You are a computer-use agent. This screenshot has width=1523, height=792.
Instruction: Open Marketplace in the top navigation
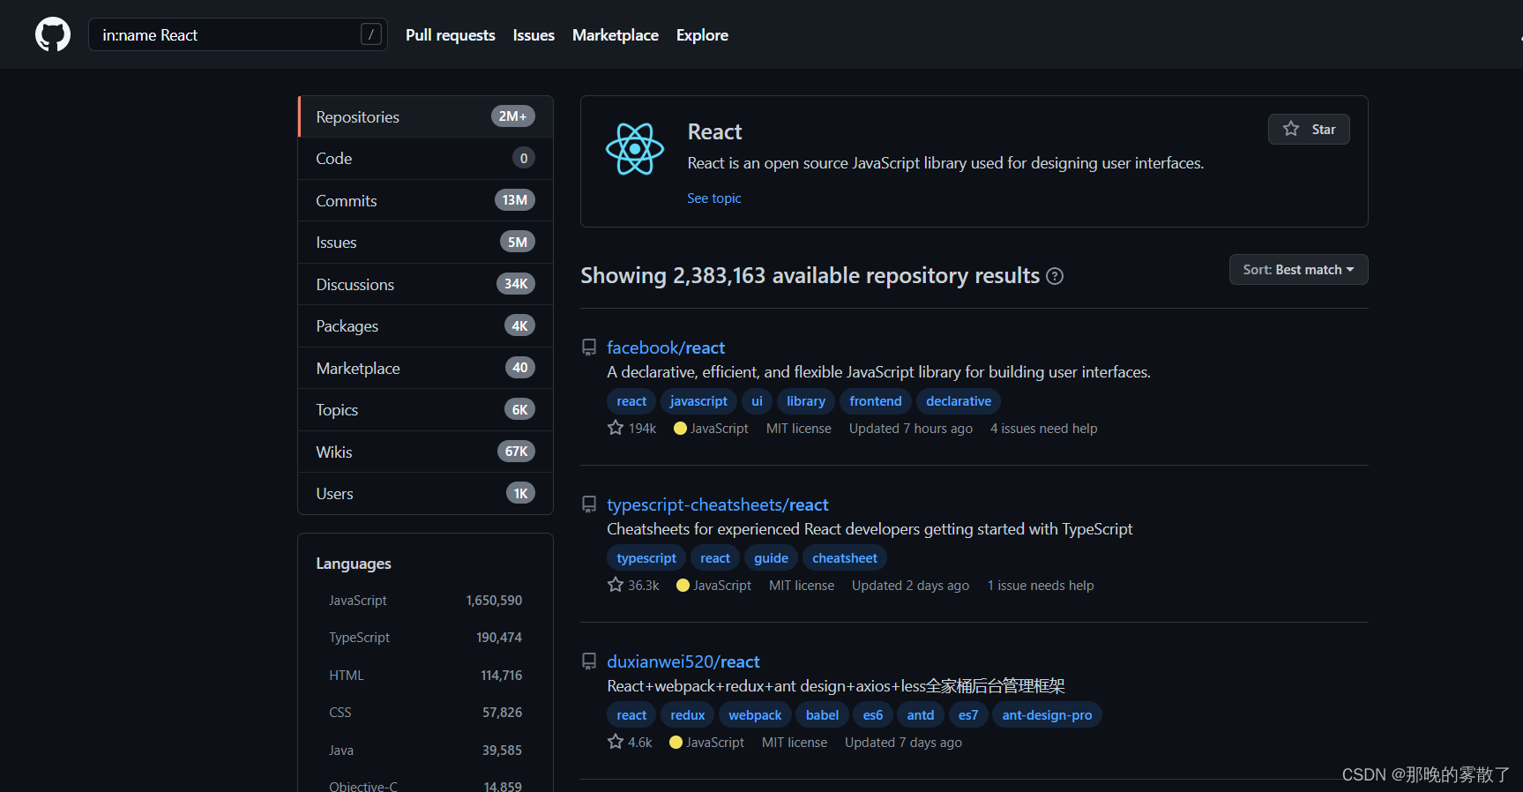click(616, 35)
